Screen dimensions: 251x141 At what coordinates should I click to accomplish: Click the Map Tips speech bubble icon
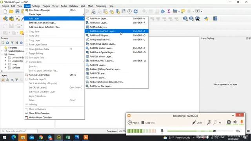pos(183,11)
